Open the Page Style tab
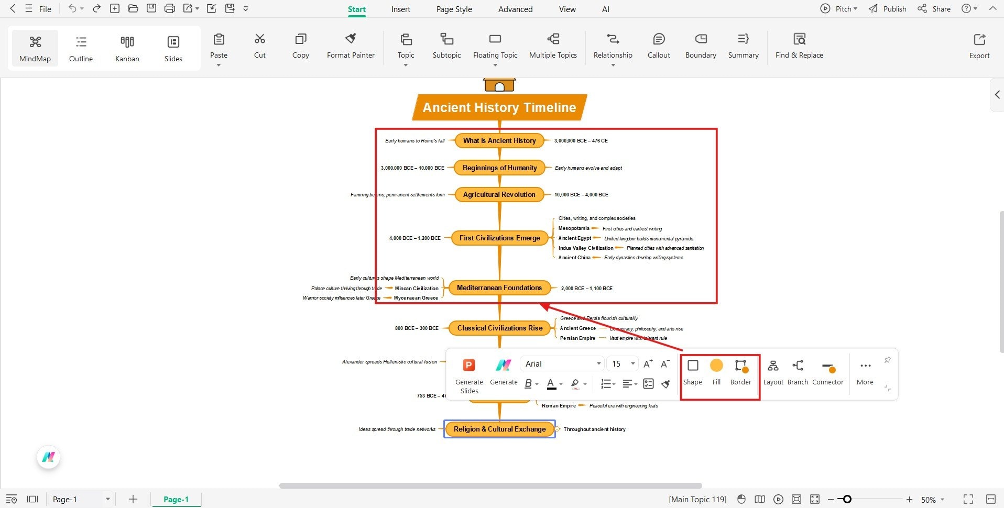This screenshot has height=508, width=1004. click(x=453, y=9)
